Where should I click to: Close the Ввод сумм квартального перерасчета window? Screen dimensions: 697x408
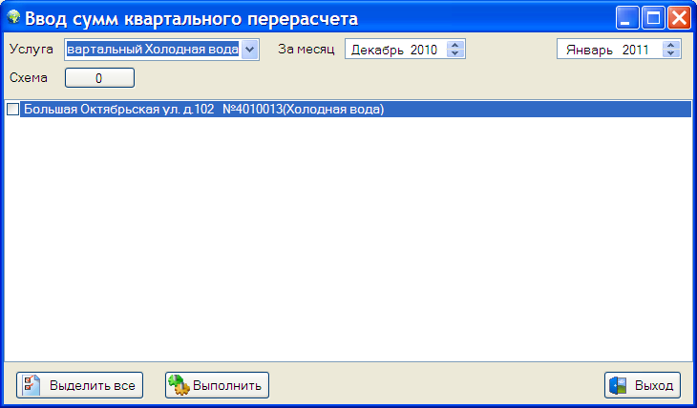coord(679,18)
